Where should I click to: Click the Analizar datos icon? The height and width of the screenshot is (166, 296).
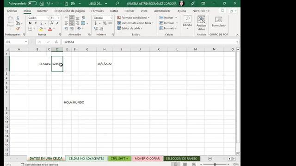(x=202, y=23)
